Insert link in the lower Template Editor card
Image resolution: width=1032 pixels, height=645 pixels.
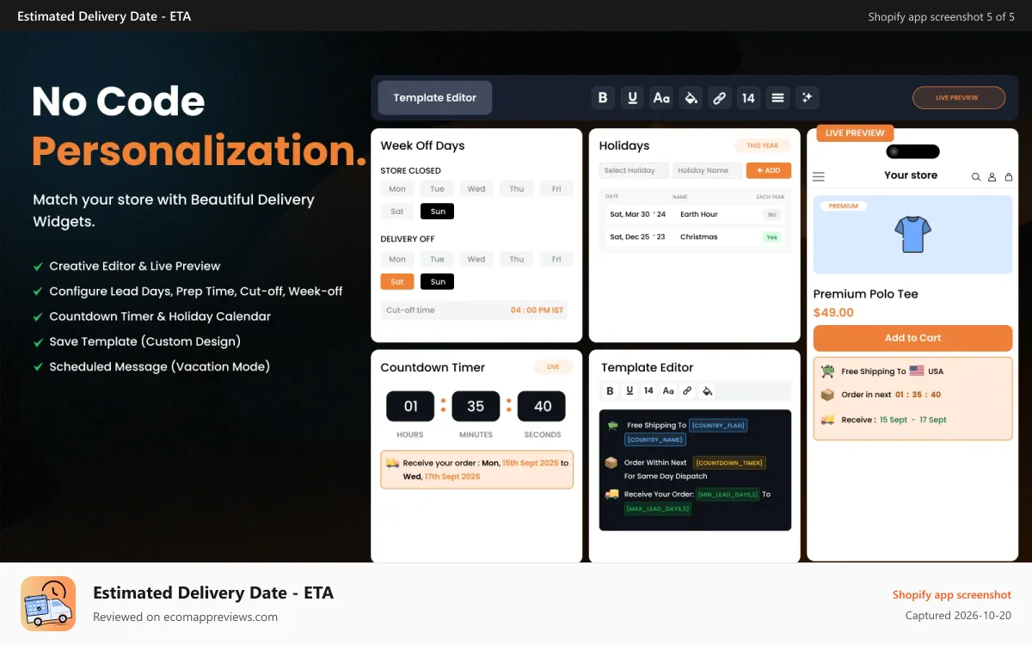click(x=687, y=390)
